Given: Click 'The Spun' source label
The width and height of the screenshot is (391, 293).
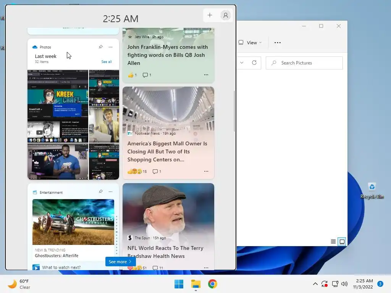Looking at the screenshot, I should pos(142,238).
